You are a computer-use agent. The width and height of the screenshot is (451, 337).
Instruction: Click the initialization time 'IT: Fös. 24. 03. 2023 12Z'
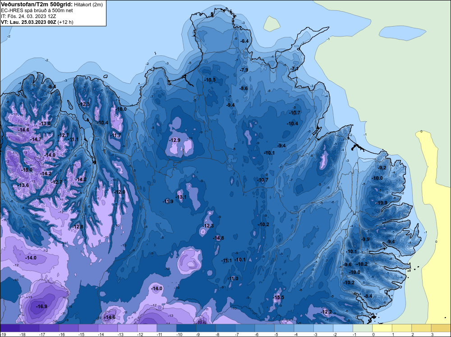coord(28,16)
